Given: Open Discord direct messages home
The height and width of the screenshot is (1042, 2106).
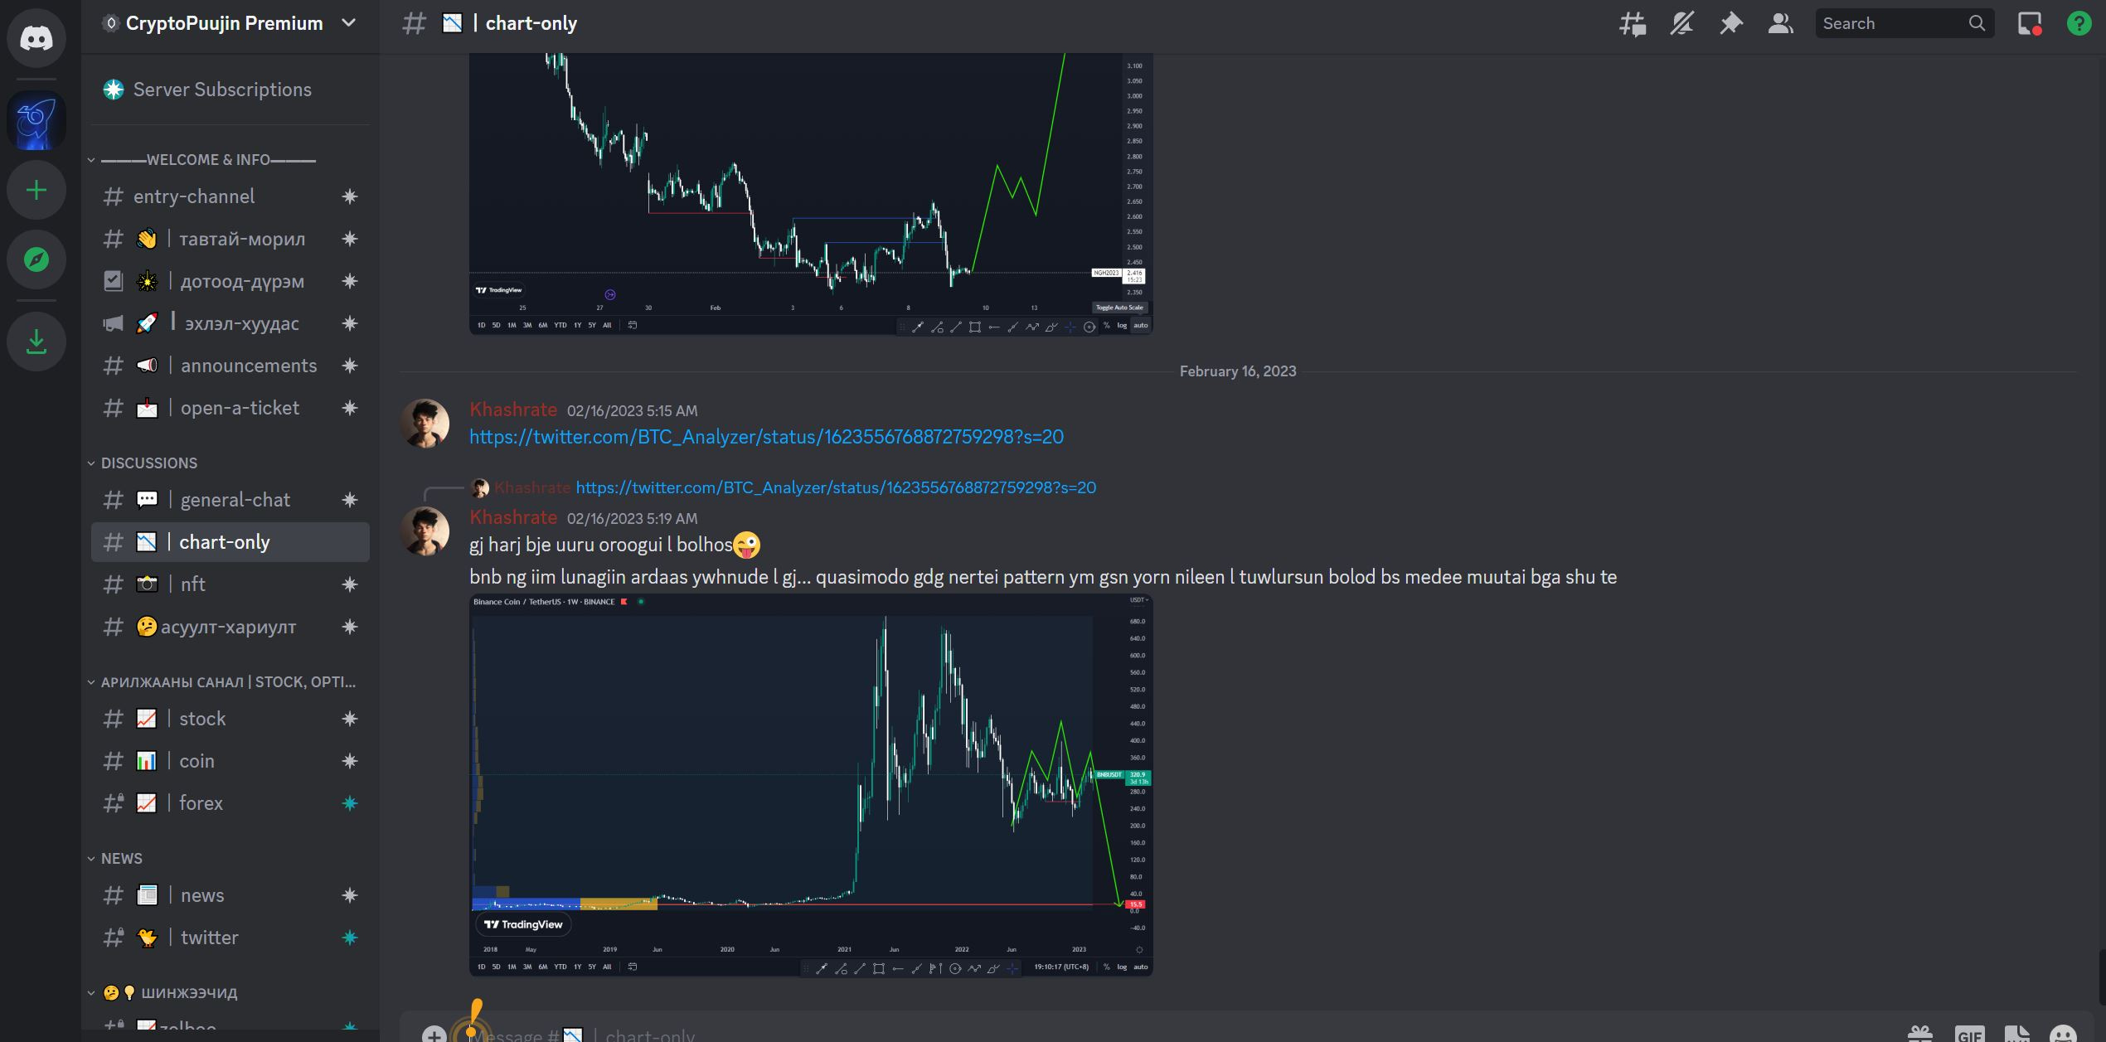Looking at the screenshot, I should coord(36,37).
